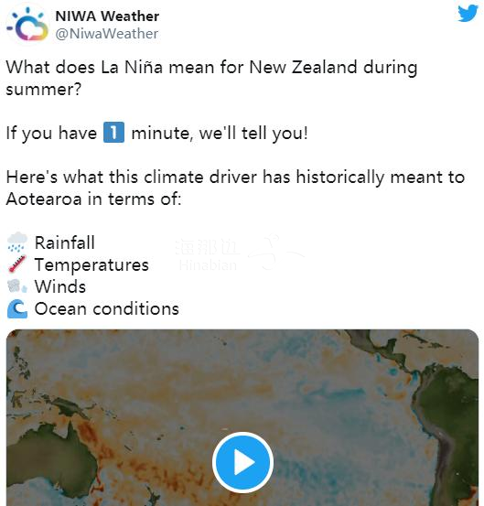Open the @NiwaWeather handle link

pyautogui.click(x=107, y=34)
